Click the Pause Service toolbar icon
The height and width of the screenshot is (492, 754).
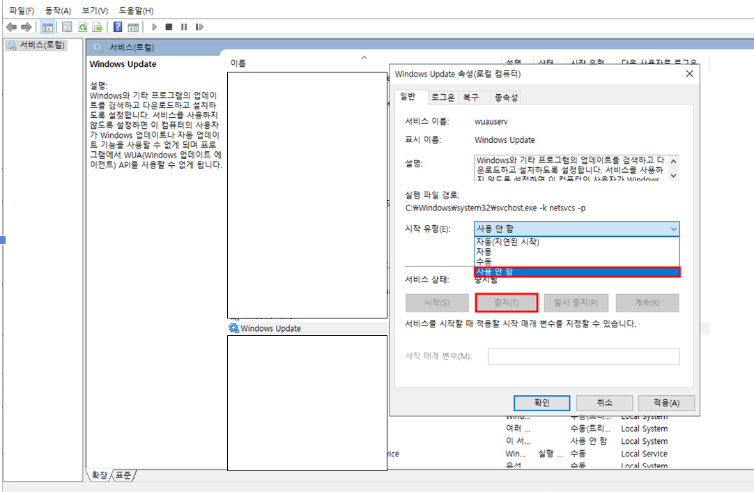pyautogui.click(x=184, y=27)
